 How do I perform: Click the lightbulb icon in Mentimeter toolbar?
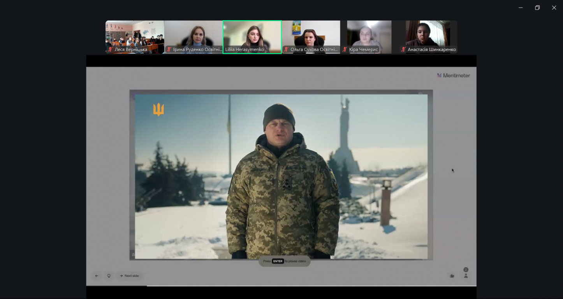109,276
